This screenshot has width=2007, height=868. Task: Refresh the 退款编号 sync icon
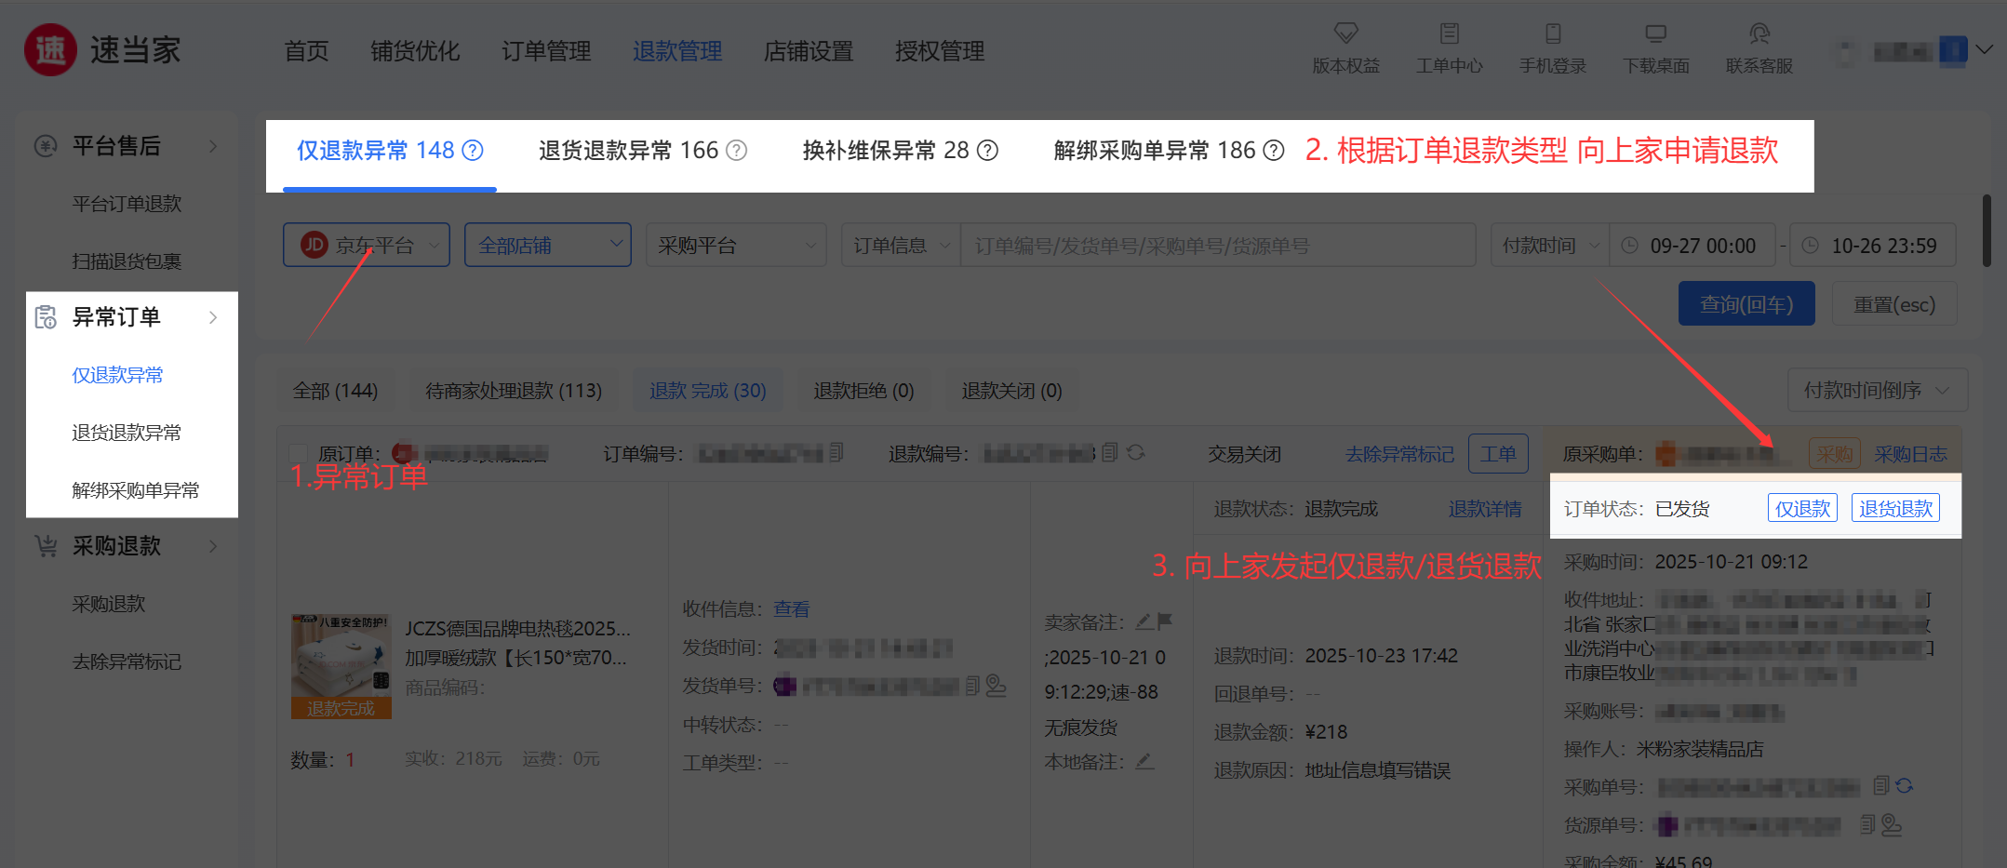pyautogui.click(x=1135, y=452)
